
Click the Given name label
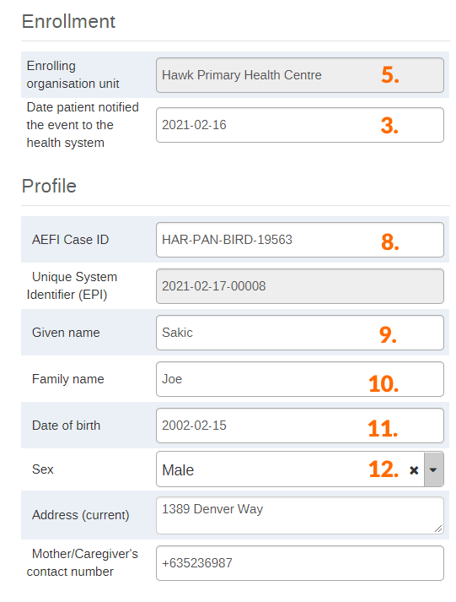tap(66, 333)
